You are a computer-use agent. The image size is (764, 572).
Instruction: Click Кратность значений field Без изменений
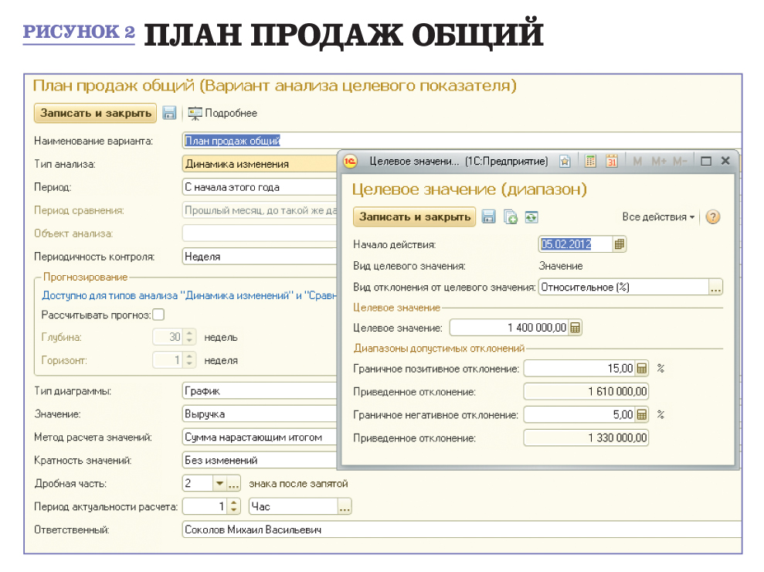[x=260, y=460]
